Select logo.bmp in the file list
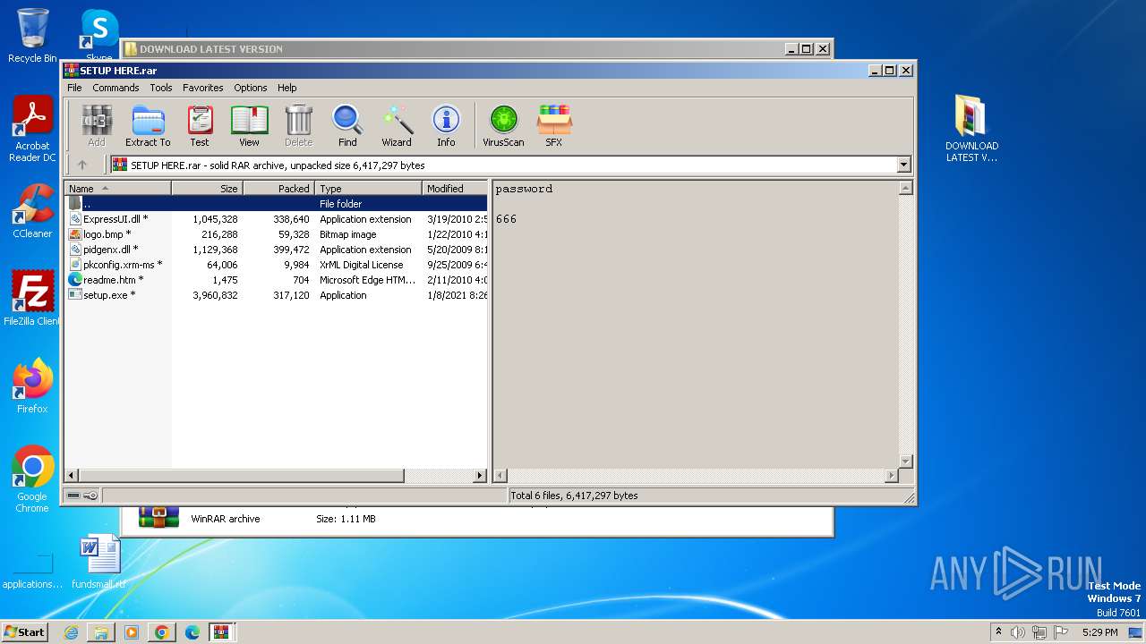The height and width of the screenshot is (644, 1146). pyautogui.click(x=276, y=234)
